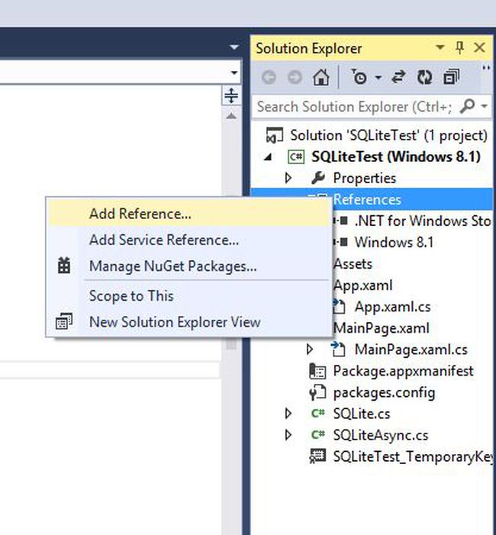This screenshot has height=535, width=496.
Task: Select Package.appxmanifest in the tree
Action: (403, 371)
